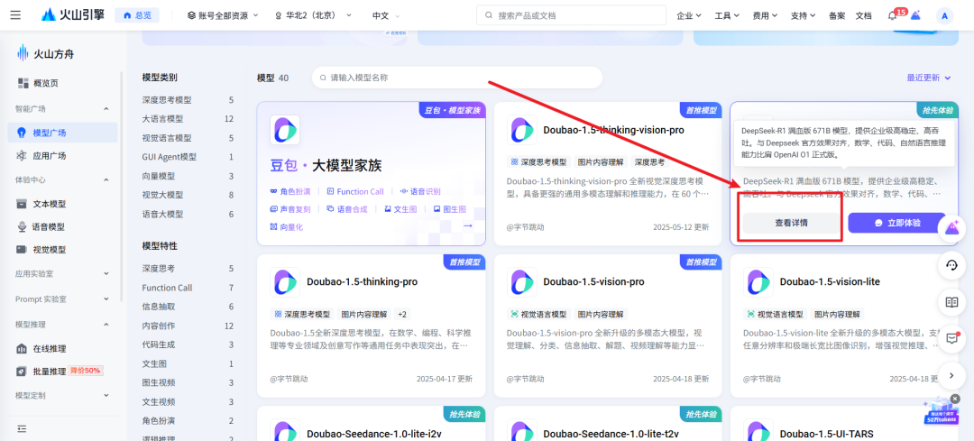The image size is (974, 441).
Task: Open the 企业 menu
Action: coord(689,15)
